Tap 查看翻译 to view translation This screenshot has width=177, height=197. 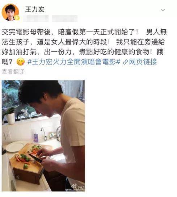click(13, 72)
